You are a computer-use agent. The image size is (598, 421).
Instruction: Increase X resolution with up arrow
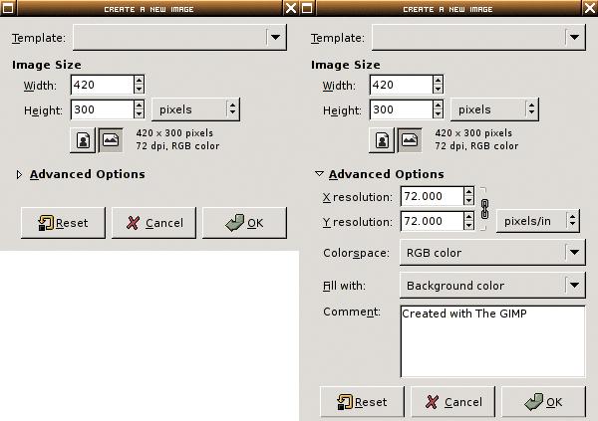click(x=469, y=192)
